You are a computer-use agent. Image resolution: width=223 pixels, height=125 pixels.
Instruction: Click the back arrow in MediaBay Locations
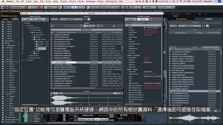tap(52, 19)
